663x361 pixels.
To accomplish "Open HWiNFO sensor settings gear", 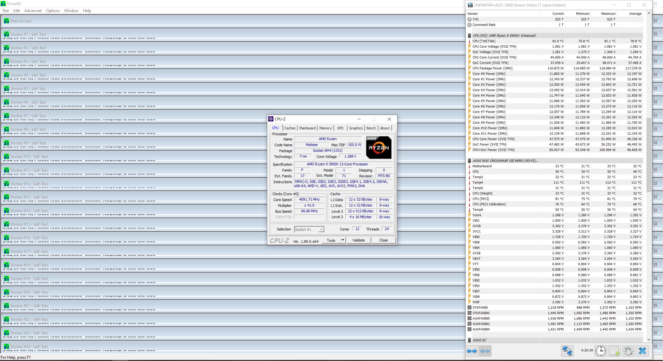I will coord(629,351).
